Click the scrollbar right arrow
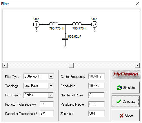This screenshot has height=123, width=142. coord(137,65)
